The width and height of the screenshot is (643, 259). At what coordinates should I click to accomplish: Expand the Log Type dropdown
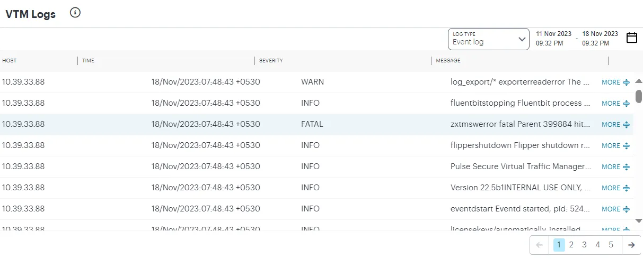point(488,39)
